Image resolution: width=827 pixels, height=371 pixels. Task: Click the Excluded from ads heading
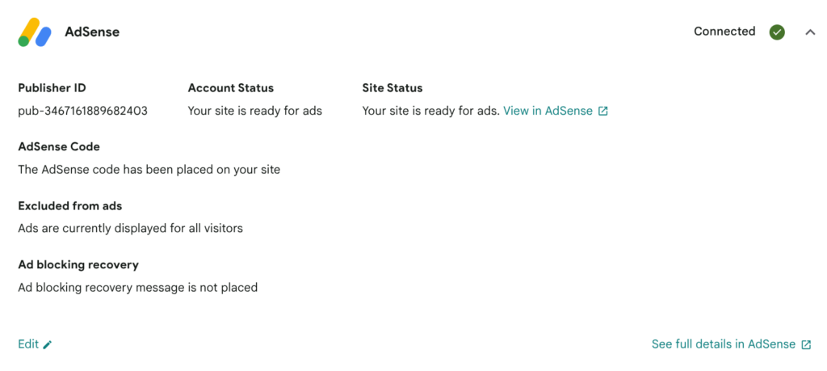pos(70,205)
